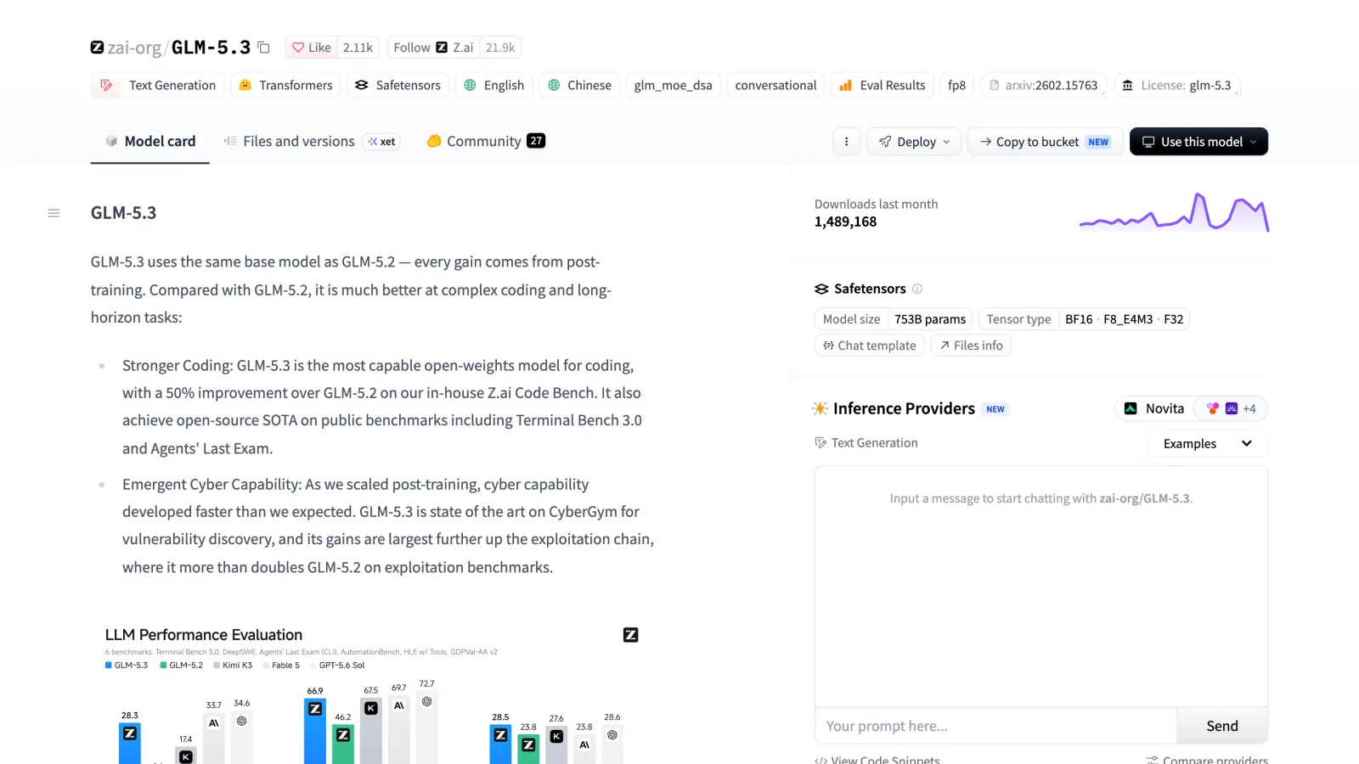The width and height of the screenshot is (1359, 764).
Task: Click the Inference Providers heading
Action: click(x=904, y=408)
